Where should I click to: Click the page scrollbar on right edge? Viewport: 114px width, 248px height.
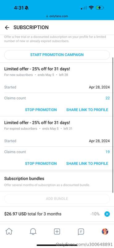(x=113, y=125)
